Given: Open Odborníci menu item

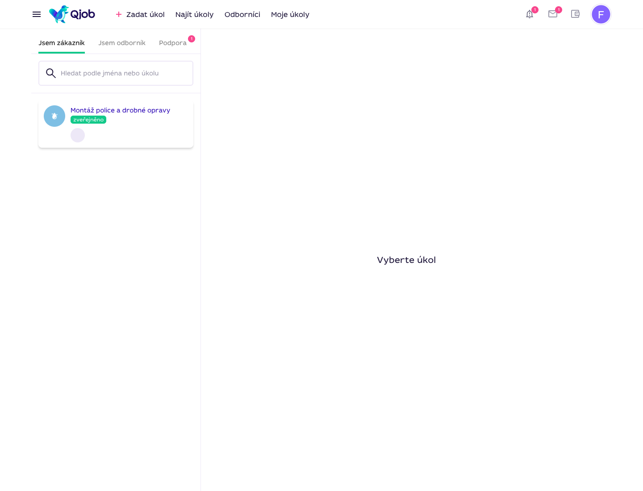Looking at the screenshot, I should coord(242,14).
